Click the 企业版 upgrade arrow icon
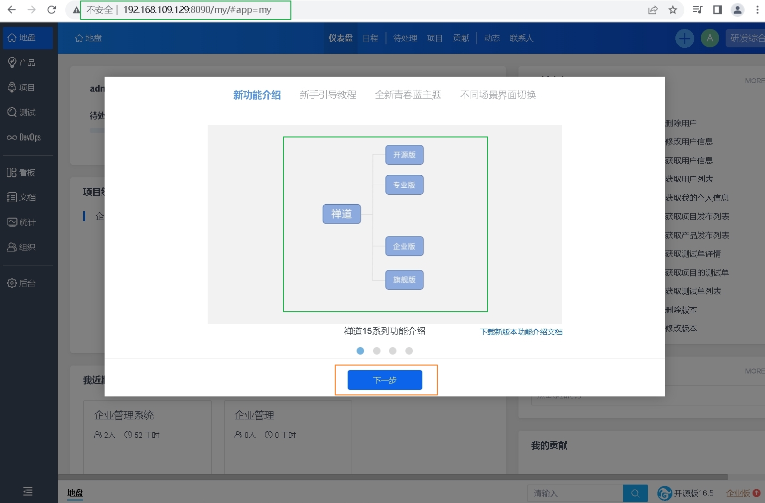 [757, 493]
